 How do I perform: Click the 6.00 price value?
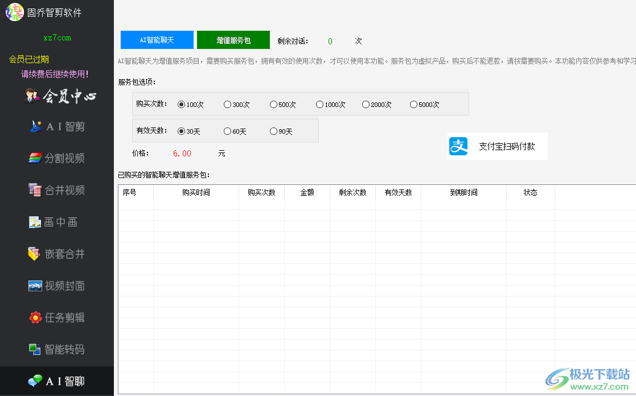click(182, 154)
